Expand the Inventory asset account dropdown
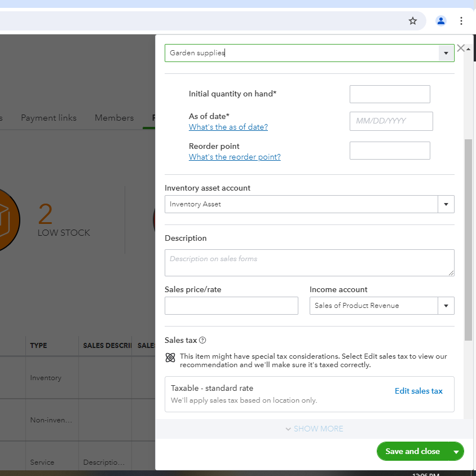Image resolution: width=476 pixels, height=476 pixels. coord(446,204)
